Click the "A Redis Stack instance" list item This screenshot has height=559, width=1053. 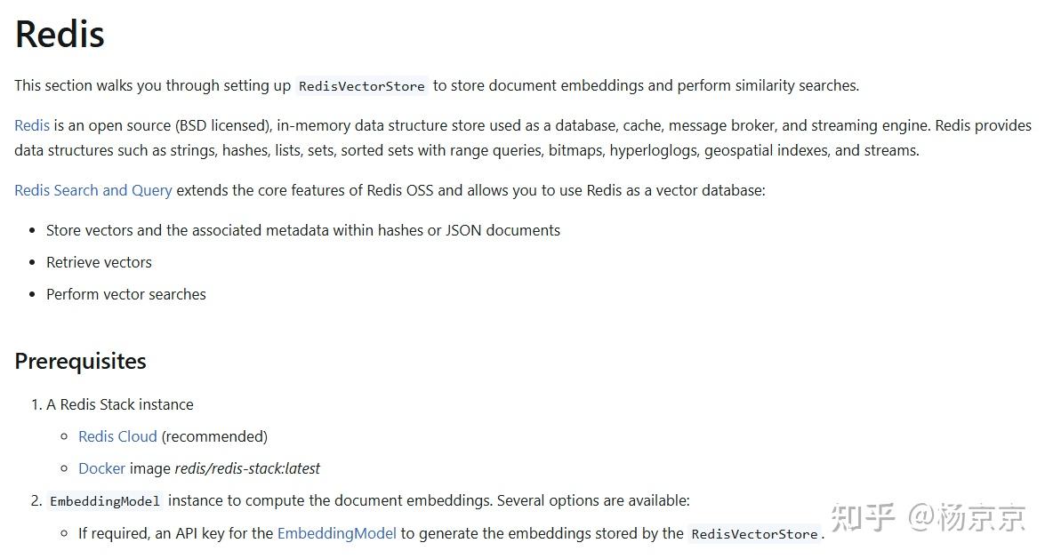[119, 404]
